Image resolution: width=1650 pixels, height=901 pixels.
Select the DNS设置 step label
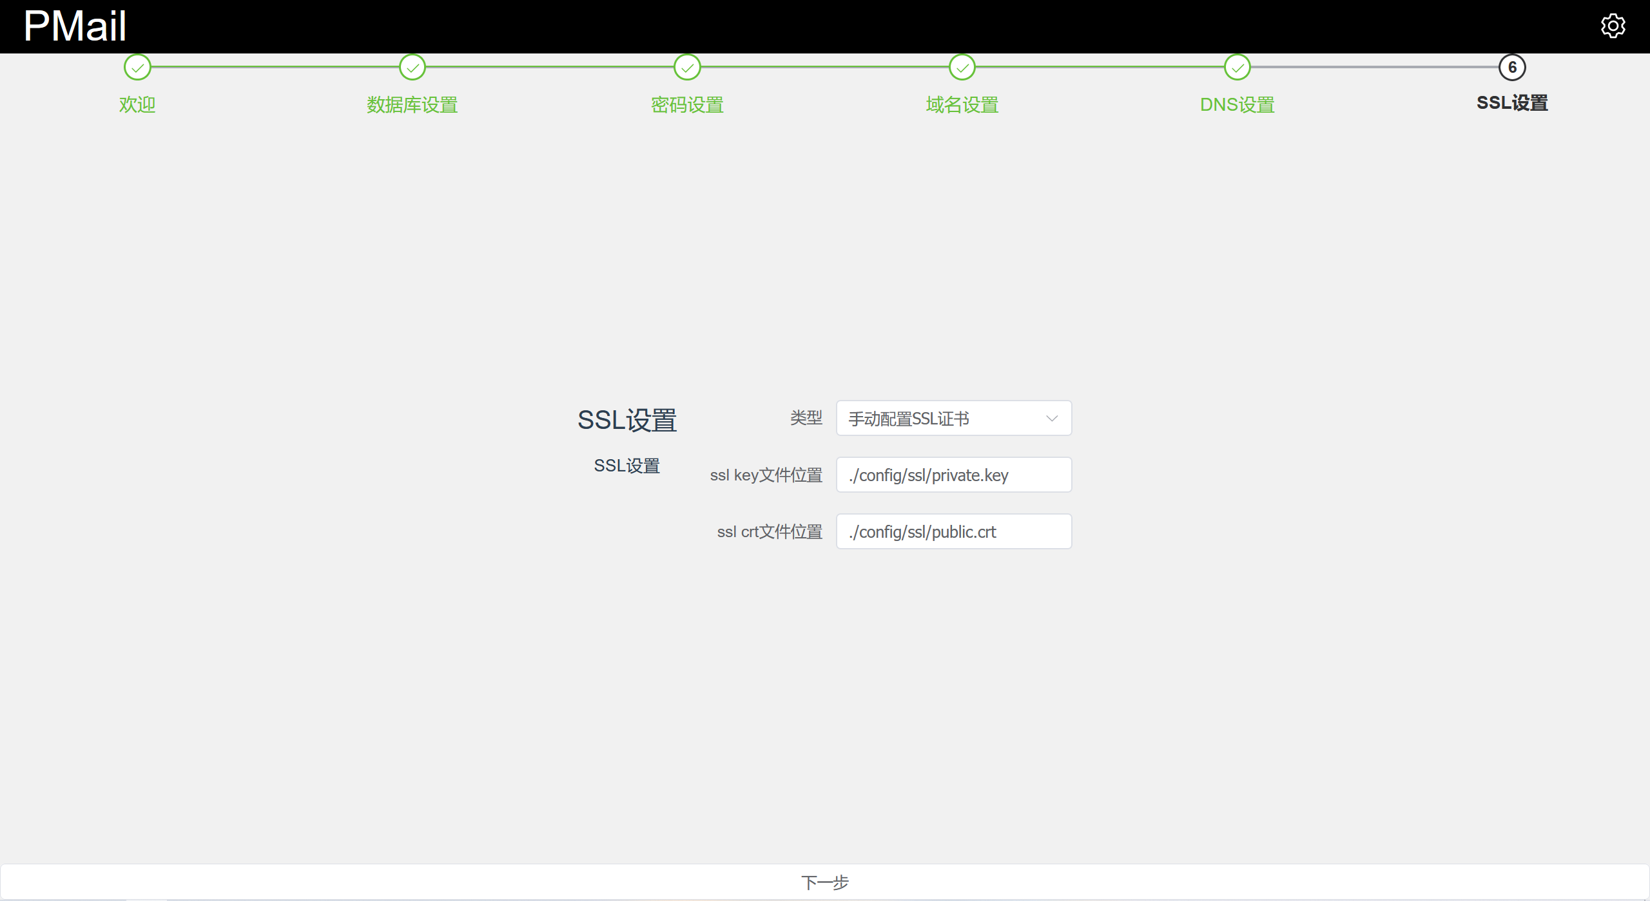[1237, 104]
